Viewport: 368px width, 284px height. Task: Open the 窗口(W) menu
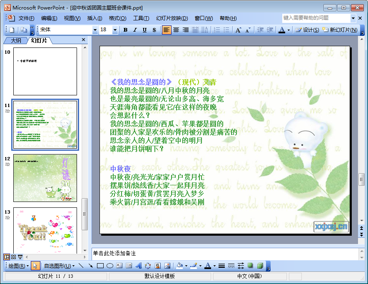204,18
